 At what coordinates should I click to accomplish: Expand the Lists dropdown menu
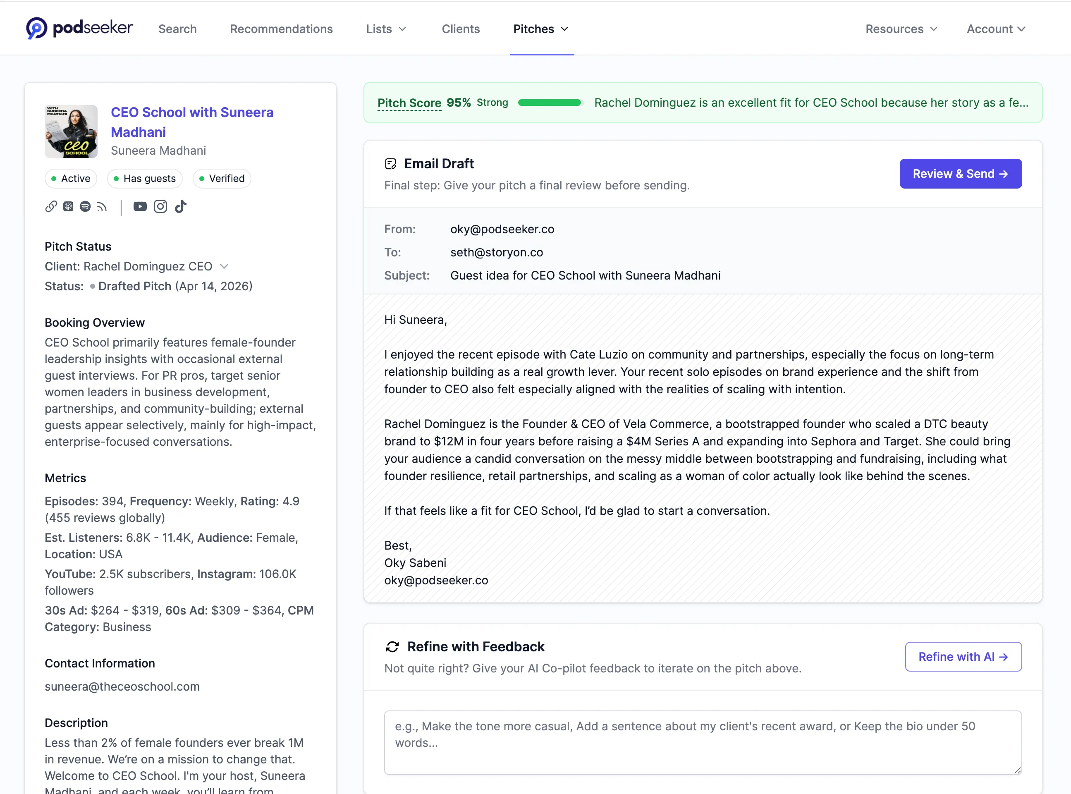click(x=386, y=29)
